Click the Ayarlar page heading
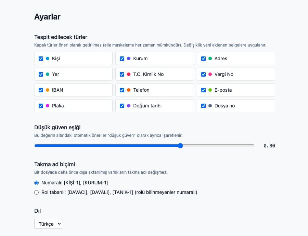Image resolution: width=308 pixels, height=236 pixels. click(47, 17)
